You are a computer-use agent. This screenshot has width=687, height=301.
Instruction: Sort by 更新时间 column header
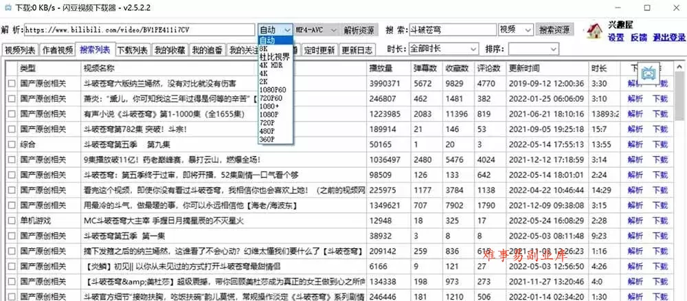coord(548,68)
